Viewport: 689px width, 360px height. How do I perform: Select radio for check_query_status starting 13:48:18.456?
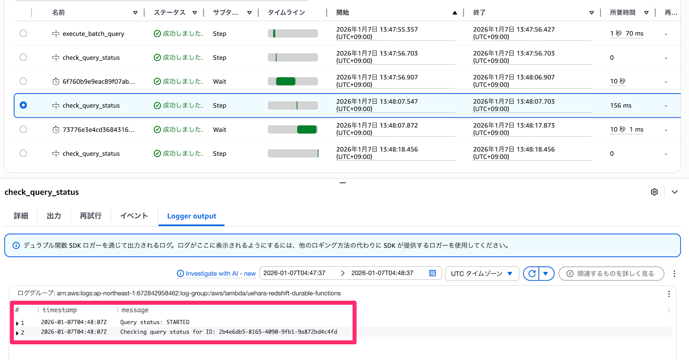click(x=23, y=153)
